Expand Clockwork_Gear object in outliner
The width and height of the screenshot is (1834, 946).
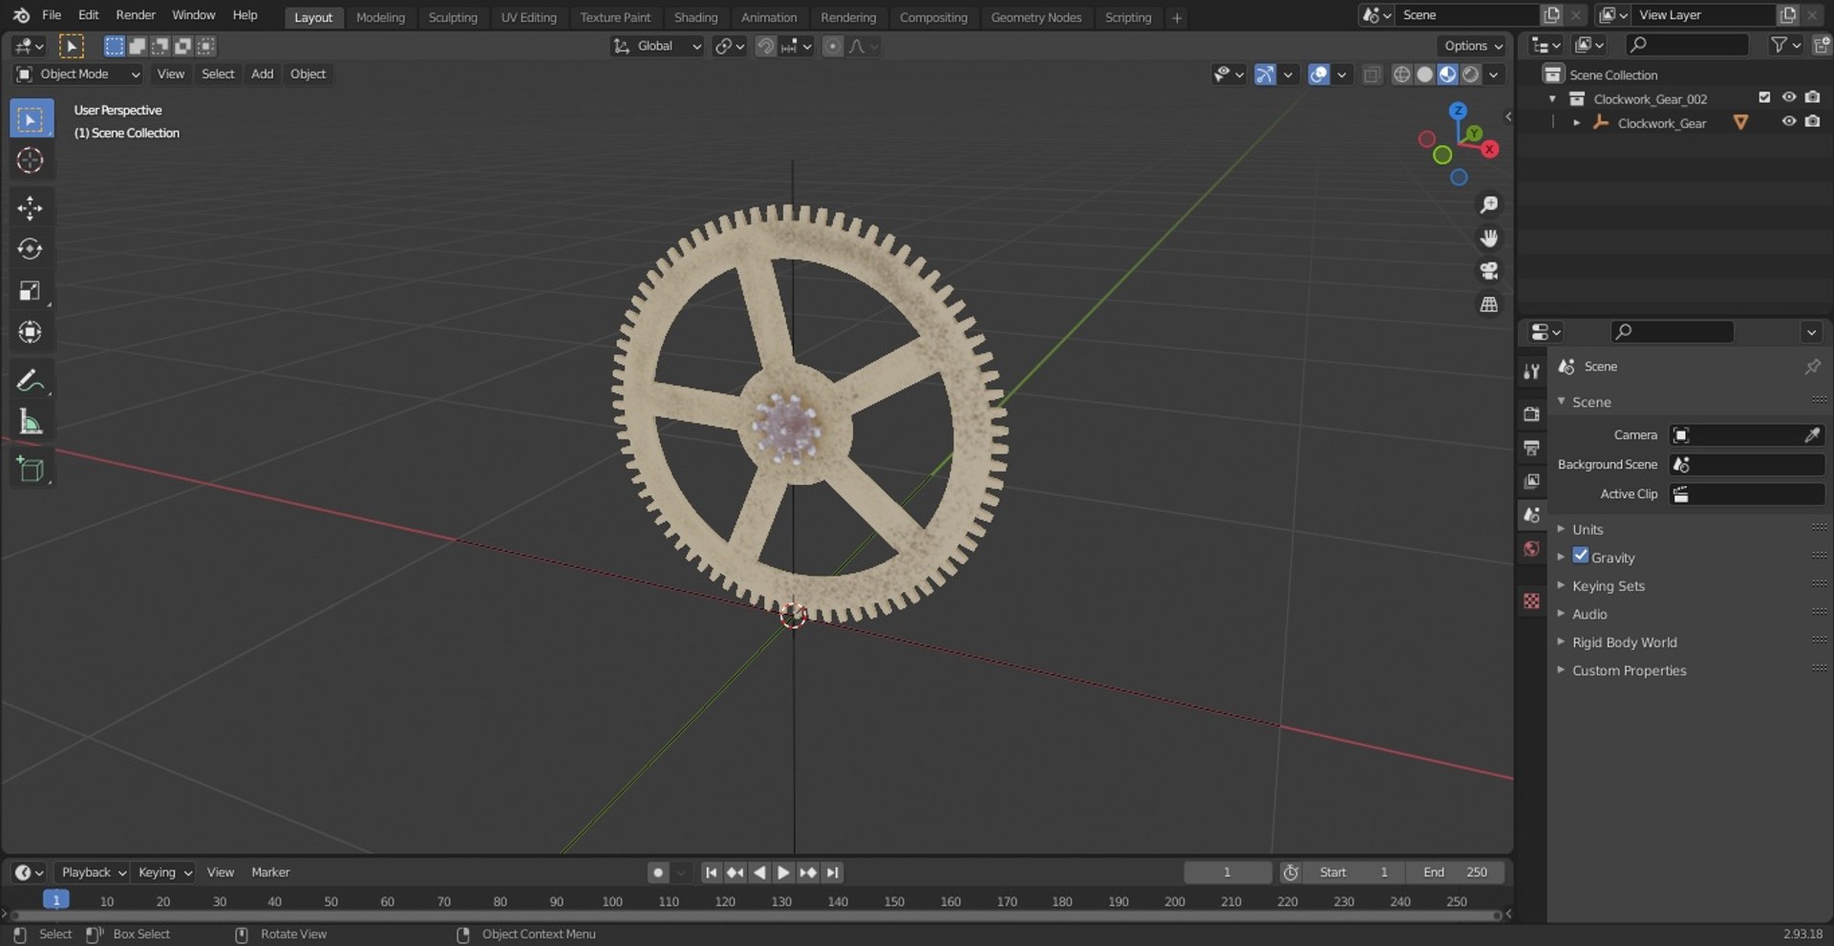(x=1576, y=123)
